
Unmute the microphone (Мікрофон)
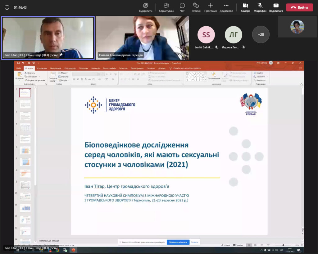(260, 7)
